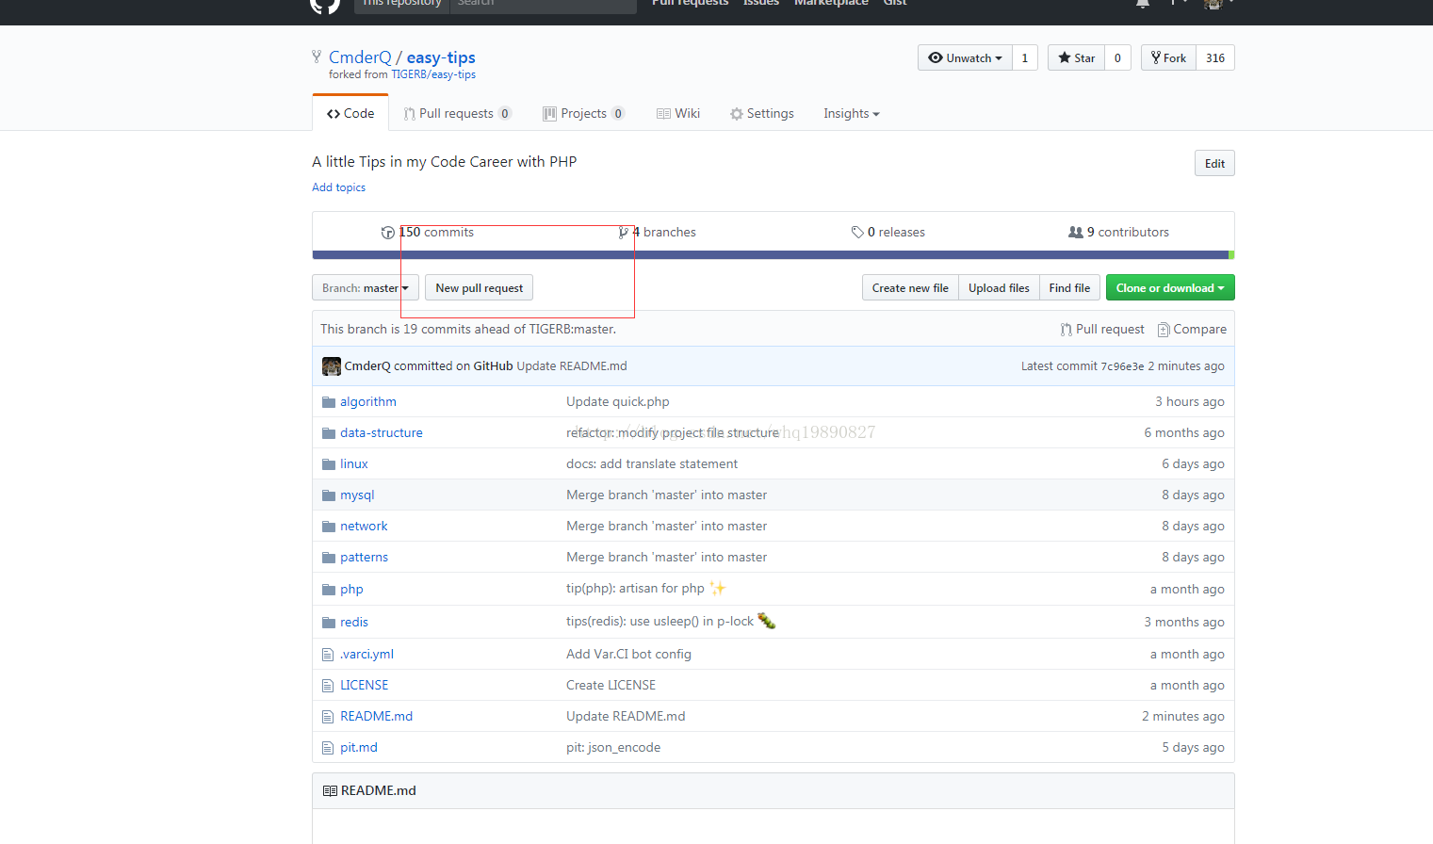1433x844 pixels.
Task: Click the network folder icon
Action: (x=329, y=527)
